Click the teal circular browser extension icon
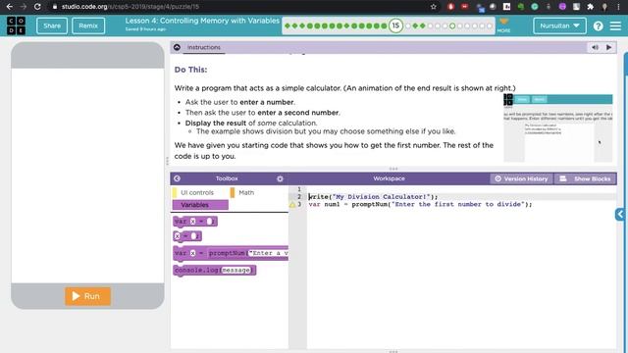This screenshot has width=628, height=353. [535, 7]
